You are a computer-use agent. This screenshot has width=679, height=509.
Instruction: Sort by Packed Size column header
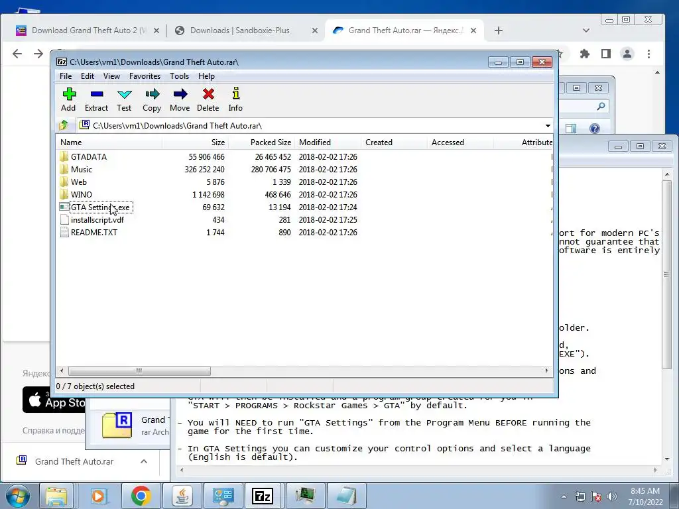click(x=261, y=142)
